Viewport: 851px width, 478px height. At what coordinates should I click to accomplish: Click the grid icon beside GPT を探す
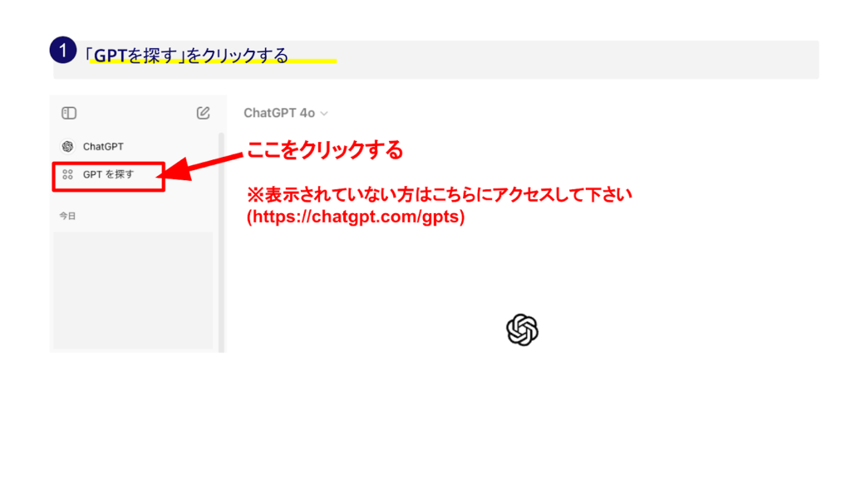coord(67,174)
